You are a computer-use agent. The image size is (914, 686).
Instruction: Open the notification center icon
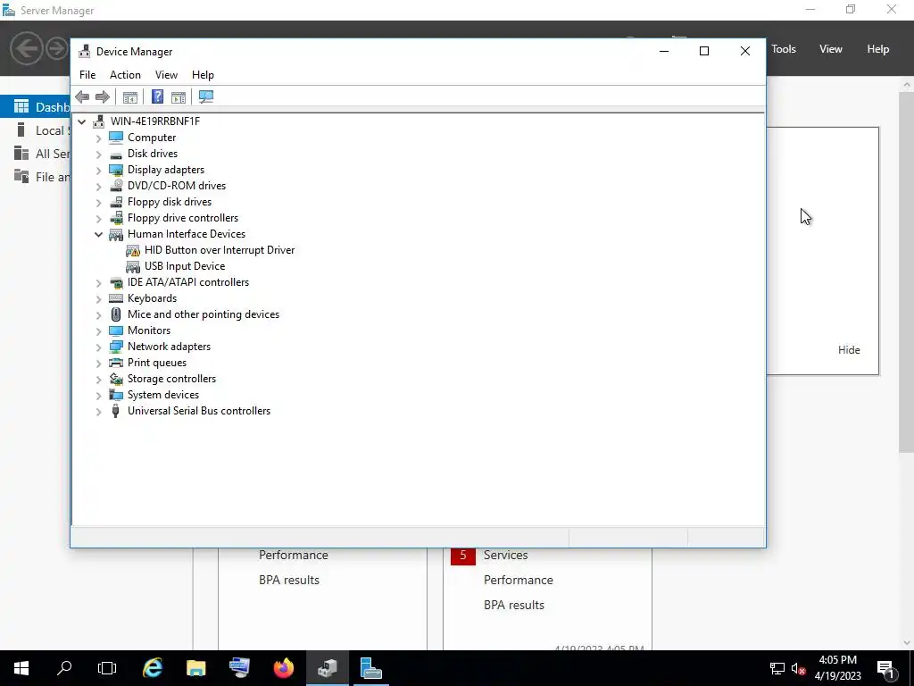(886, 669)
